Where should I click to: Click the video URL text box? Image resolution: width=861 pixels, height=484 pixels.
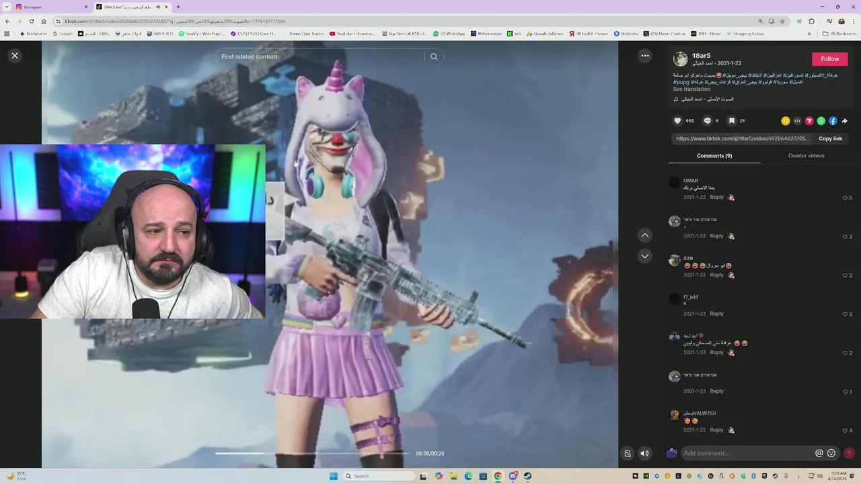click(x=742, y=138)
